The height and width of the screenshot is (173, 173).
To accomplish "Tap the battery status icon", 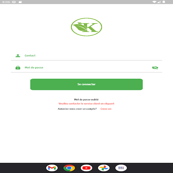I will click(x=164, y=2).
